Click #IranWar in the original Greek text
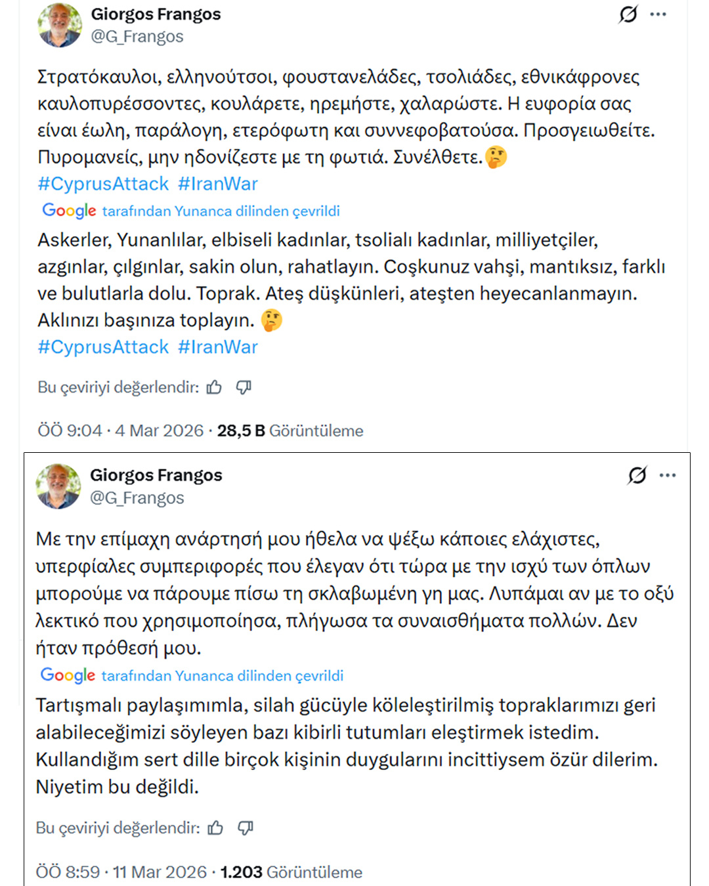 coord(218,184)
